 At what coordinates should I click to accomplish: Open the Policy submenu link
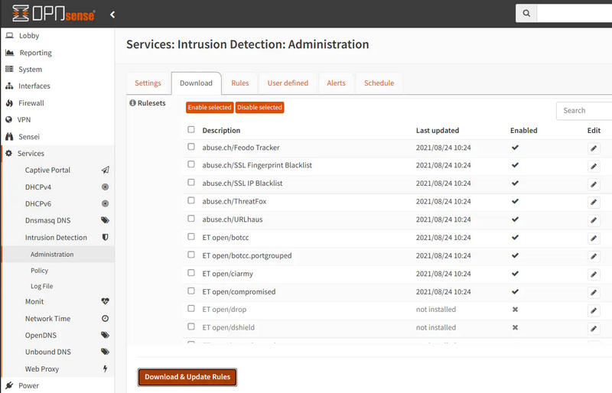(x=39, y=270)
